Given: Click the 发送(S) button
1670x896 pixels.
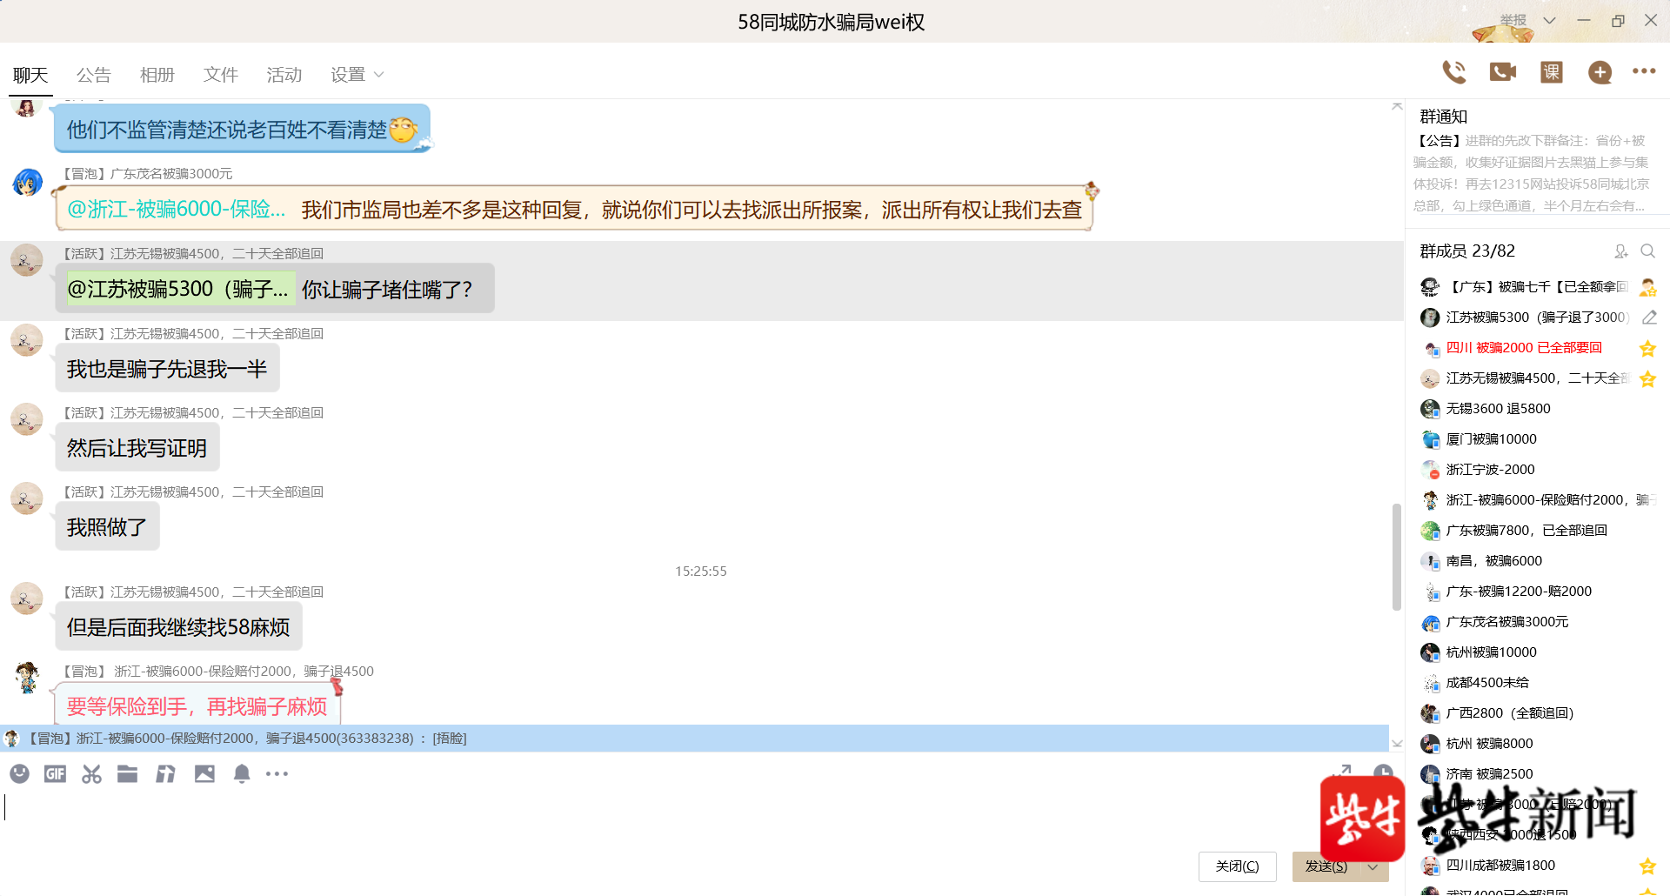Looking at the screenshot, I should (x=1327, y=866).
